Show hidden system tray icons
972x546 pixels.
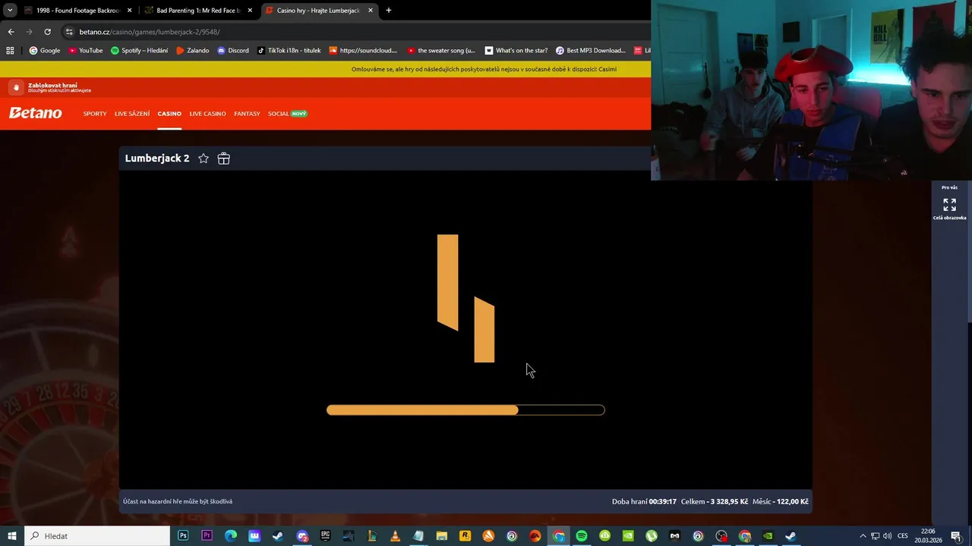[x=863, y=536]
